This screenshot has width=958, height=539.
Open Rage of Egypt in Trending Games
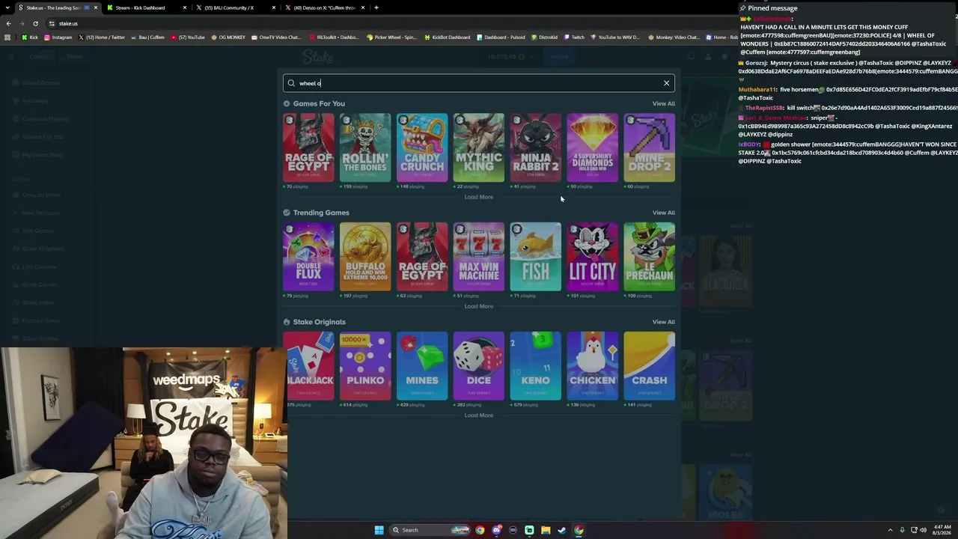422,257
